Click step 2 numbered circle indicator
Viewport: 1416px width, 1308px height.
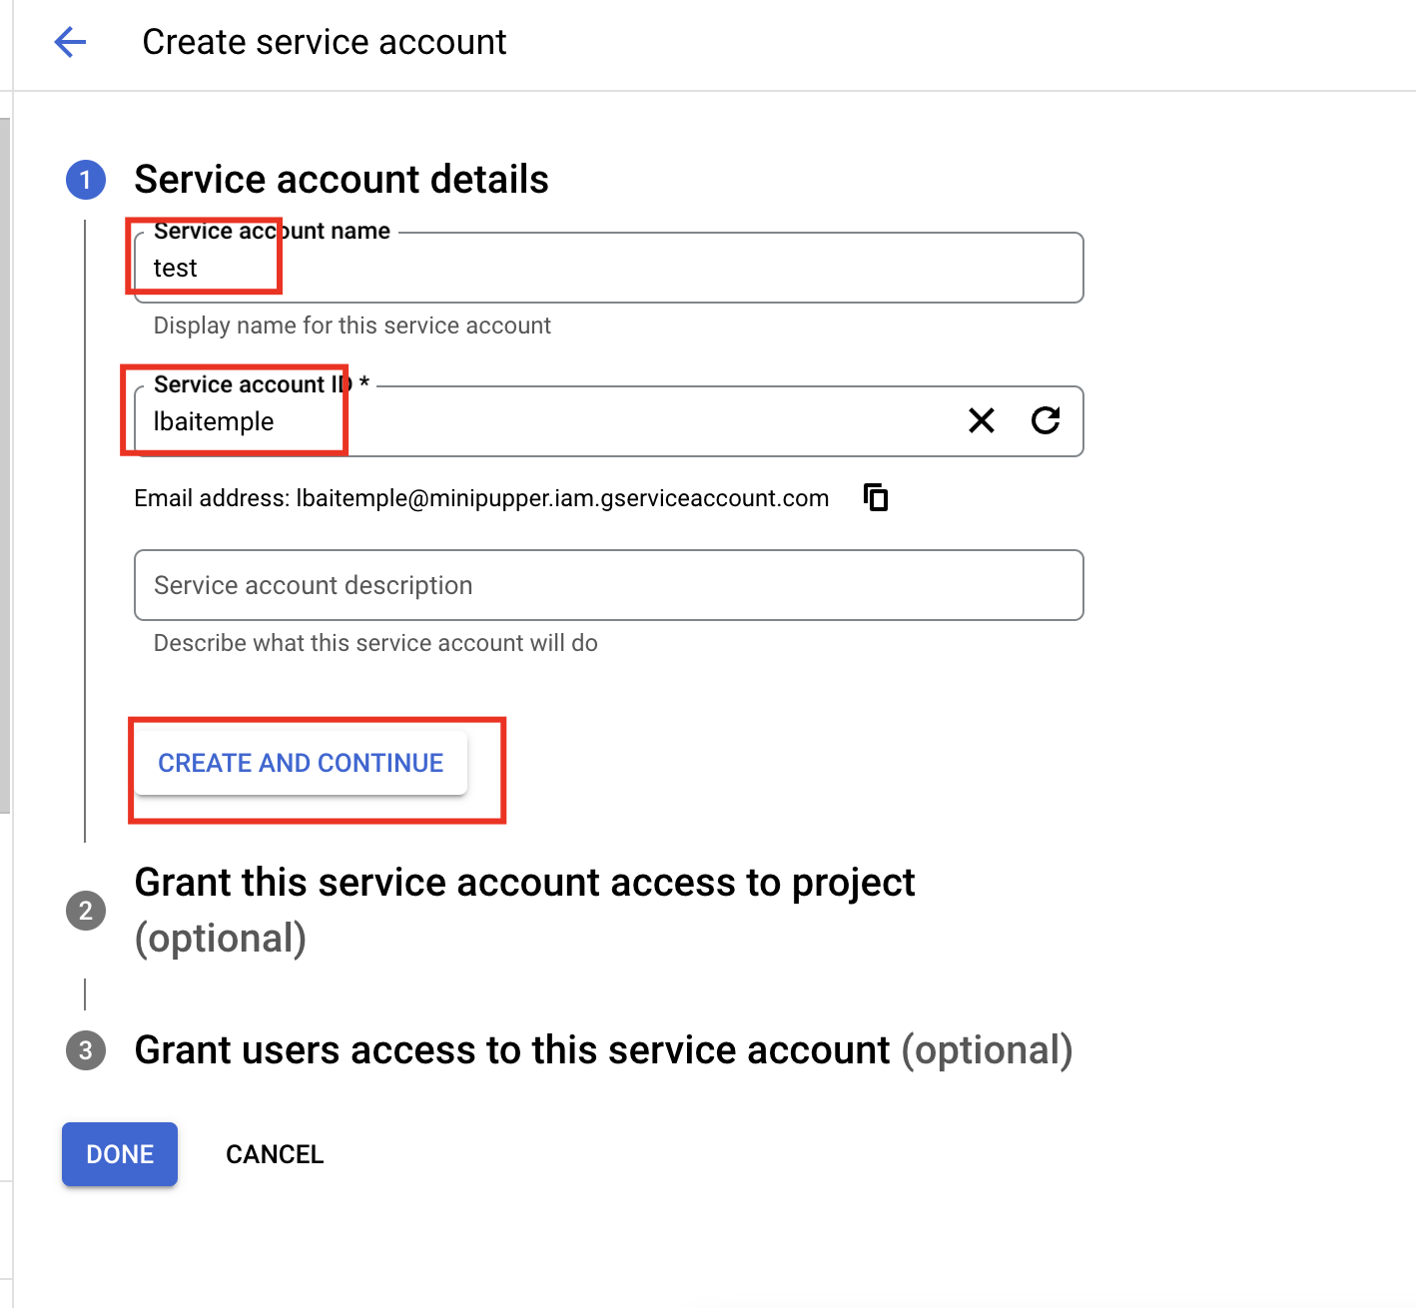(86, 911)
